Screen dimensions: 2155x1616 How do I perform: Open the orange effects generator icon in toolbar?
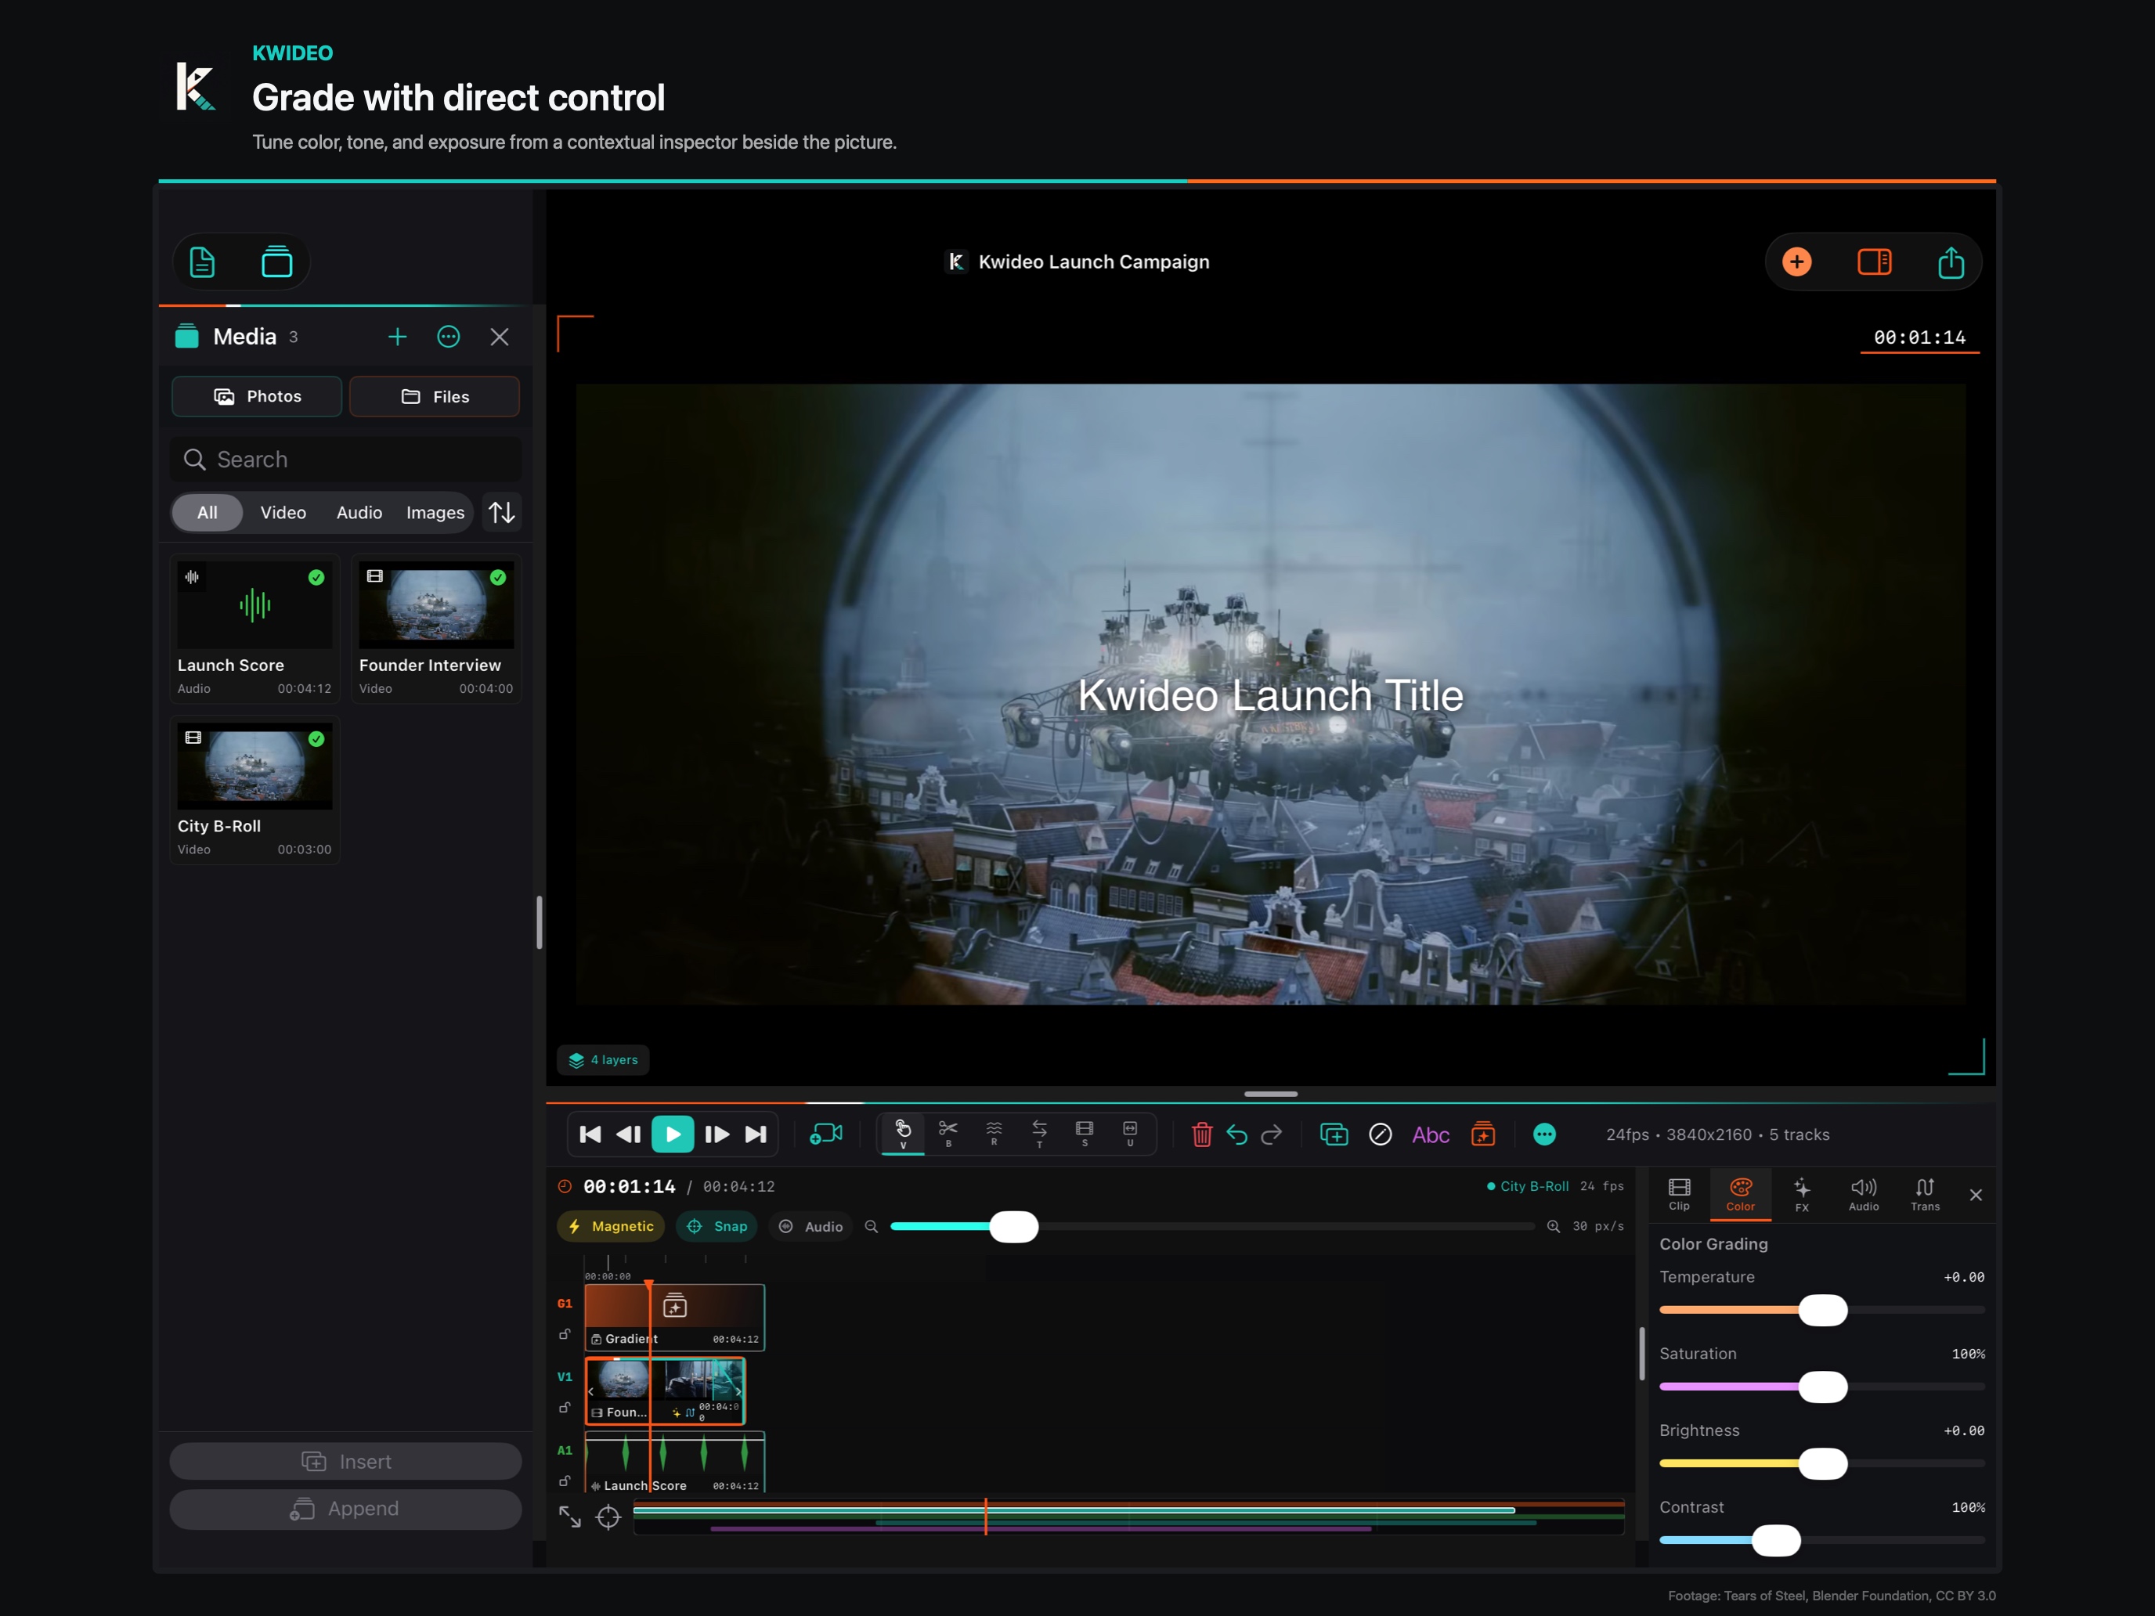[1483, 1134]
